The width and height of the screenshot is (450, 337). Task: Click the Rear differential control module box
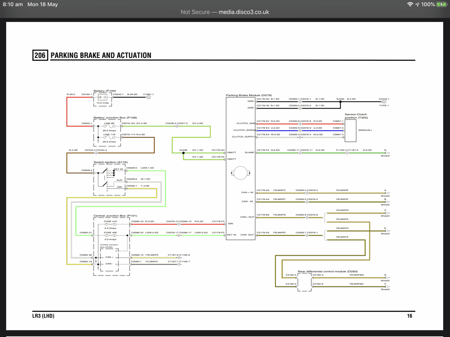(305, 282)
